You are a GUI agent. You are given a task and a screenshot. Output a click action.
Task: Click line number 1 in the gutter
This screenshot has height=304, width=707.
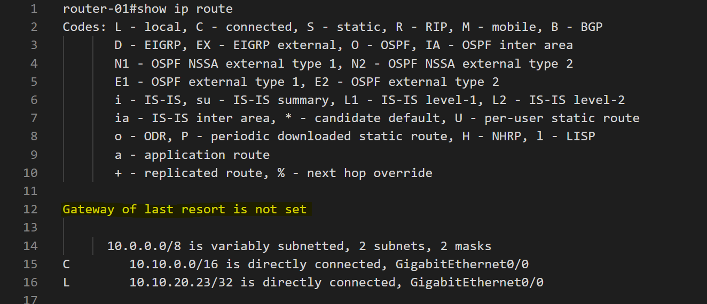(x=34, y=9)
